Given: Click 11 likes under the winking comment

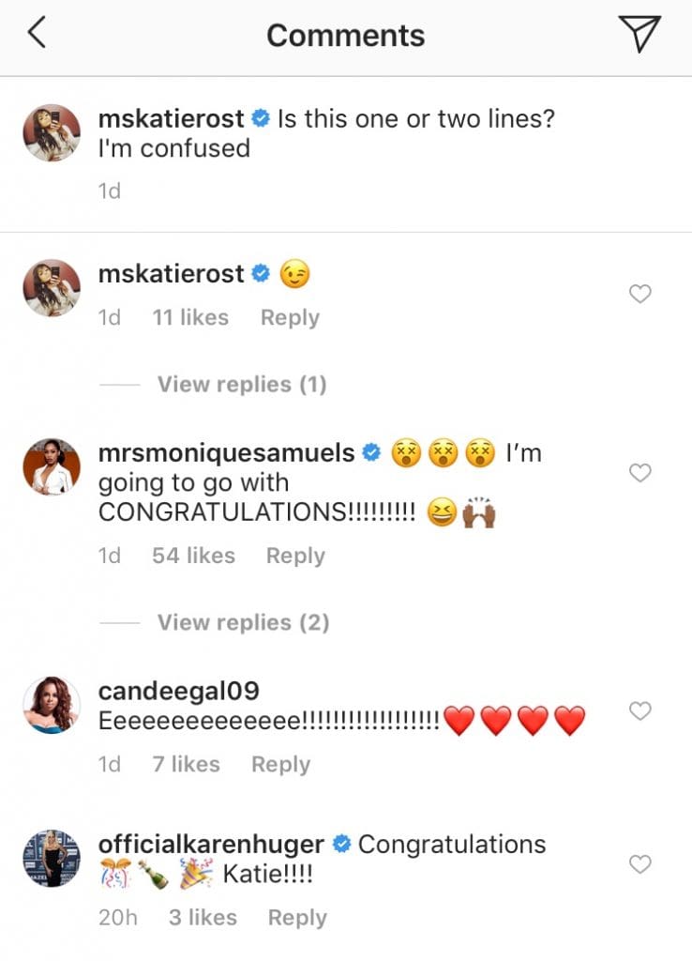Looking at the screenshot, I should (189, 317).
